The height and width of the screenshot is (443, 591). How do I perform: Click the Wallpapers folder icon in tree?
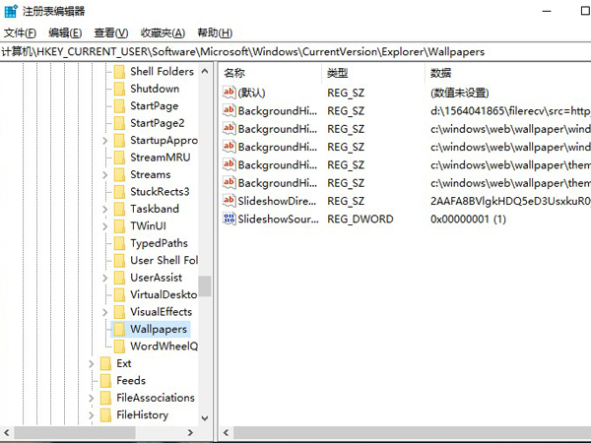(118, 329)
